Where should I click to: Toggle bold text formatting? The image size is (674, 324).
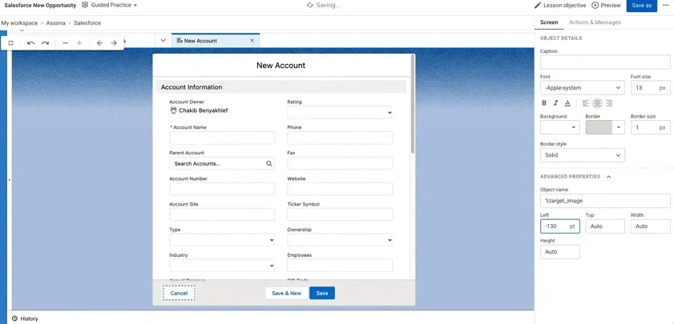click(544, 103)
